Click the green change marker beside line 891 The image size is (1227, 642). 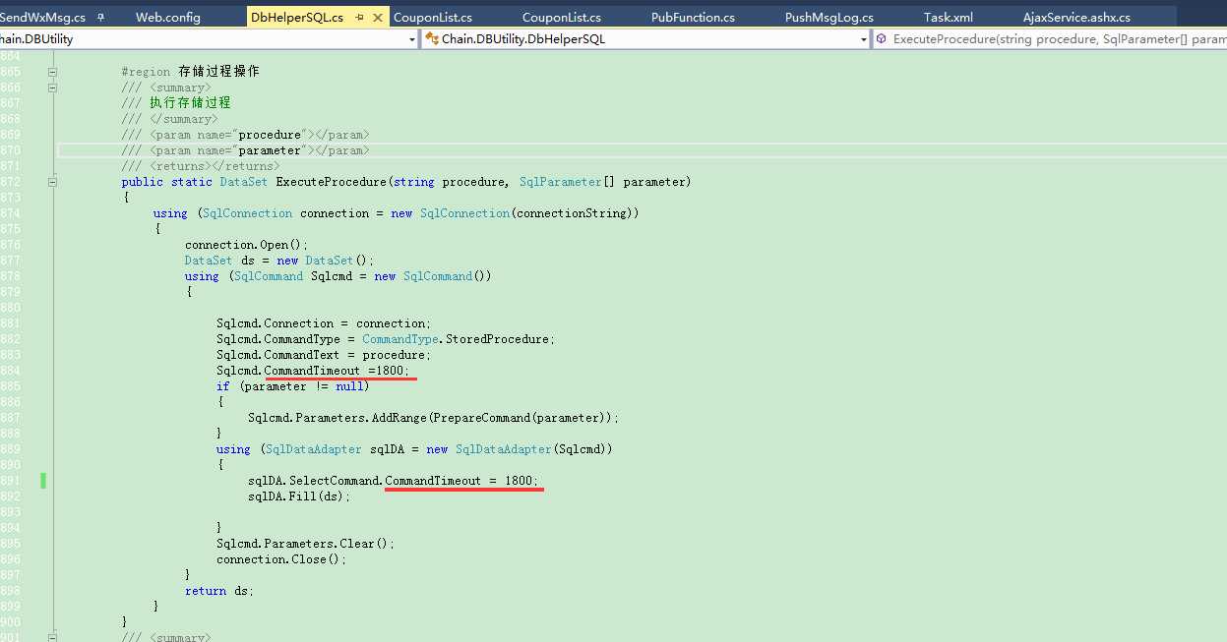tap(43, 481)
